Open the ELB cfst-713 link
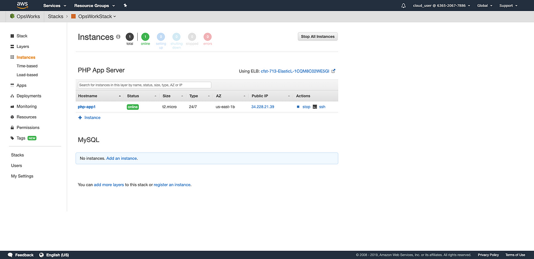 295,71
